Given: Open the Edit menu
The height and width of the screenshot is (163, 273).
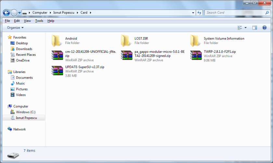Looking at the screenshot, I should (17, 21).
